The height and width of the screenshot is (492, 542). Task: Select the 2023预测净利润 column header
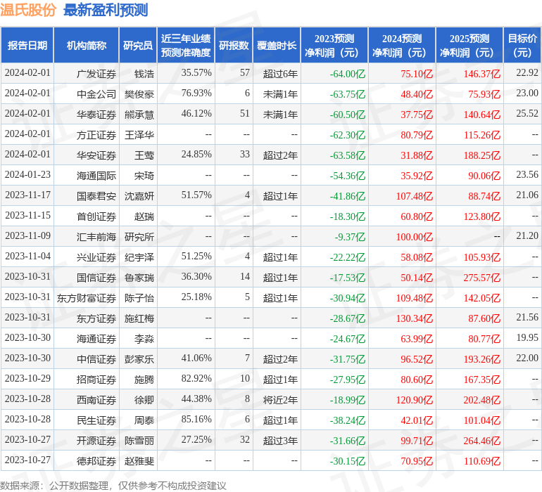334,45
